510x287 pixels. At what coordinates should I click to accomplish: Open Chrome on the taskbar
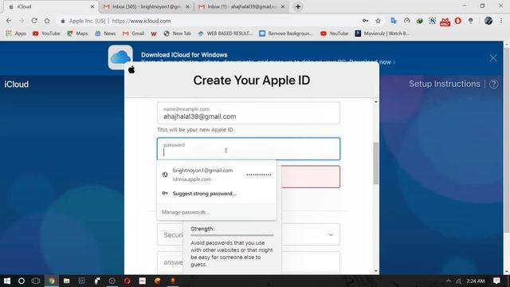(x=51, y=281)
